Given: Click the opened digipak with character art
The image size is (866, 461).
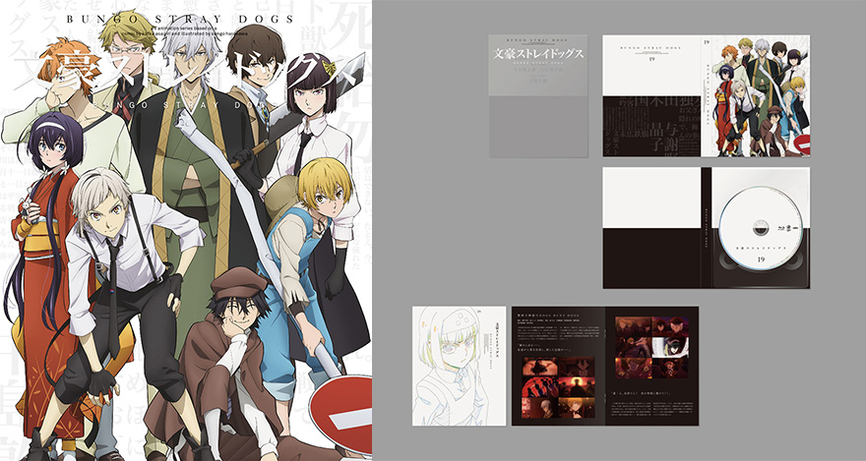Looking at the screenshot, I should click(707, 96).
